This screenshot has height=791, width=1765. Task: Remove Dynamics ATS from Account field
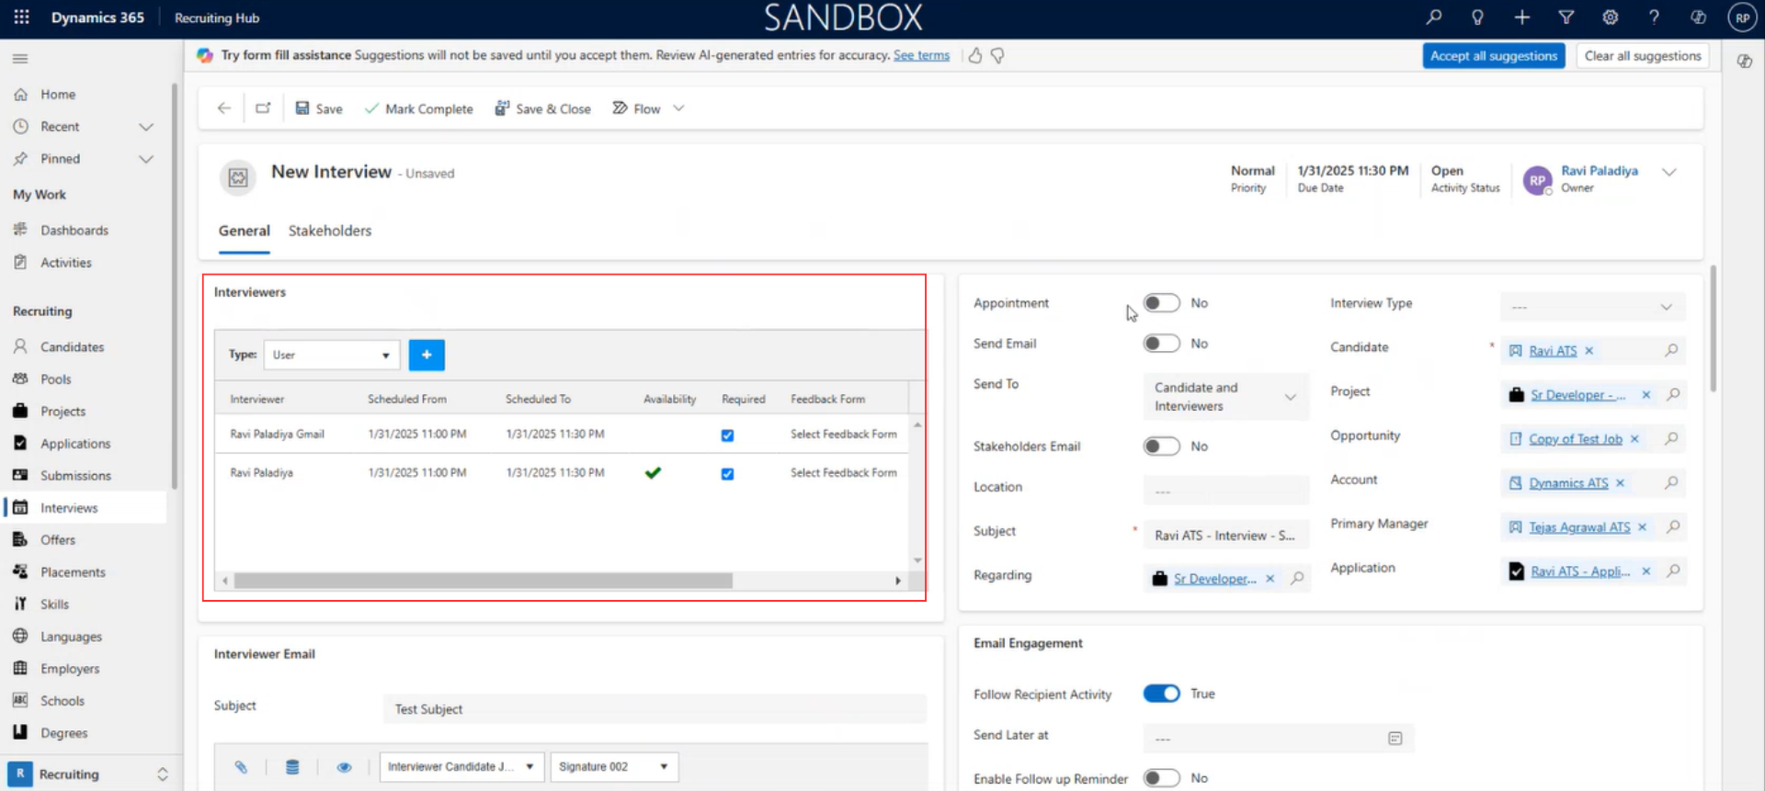coord(1620,483)
